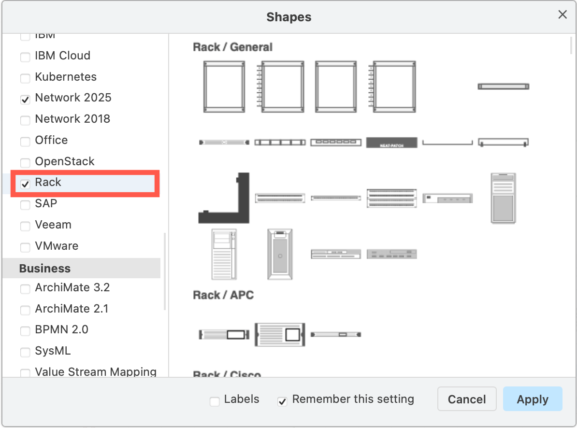Select the APC rack unit shape

[279, 334]
